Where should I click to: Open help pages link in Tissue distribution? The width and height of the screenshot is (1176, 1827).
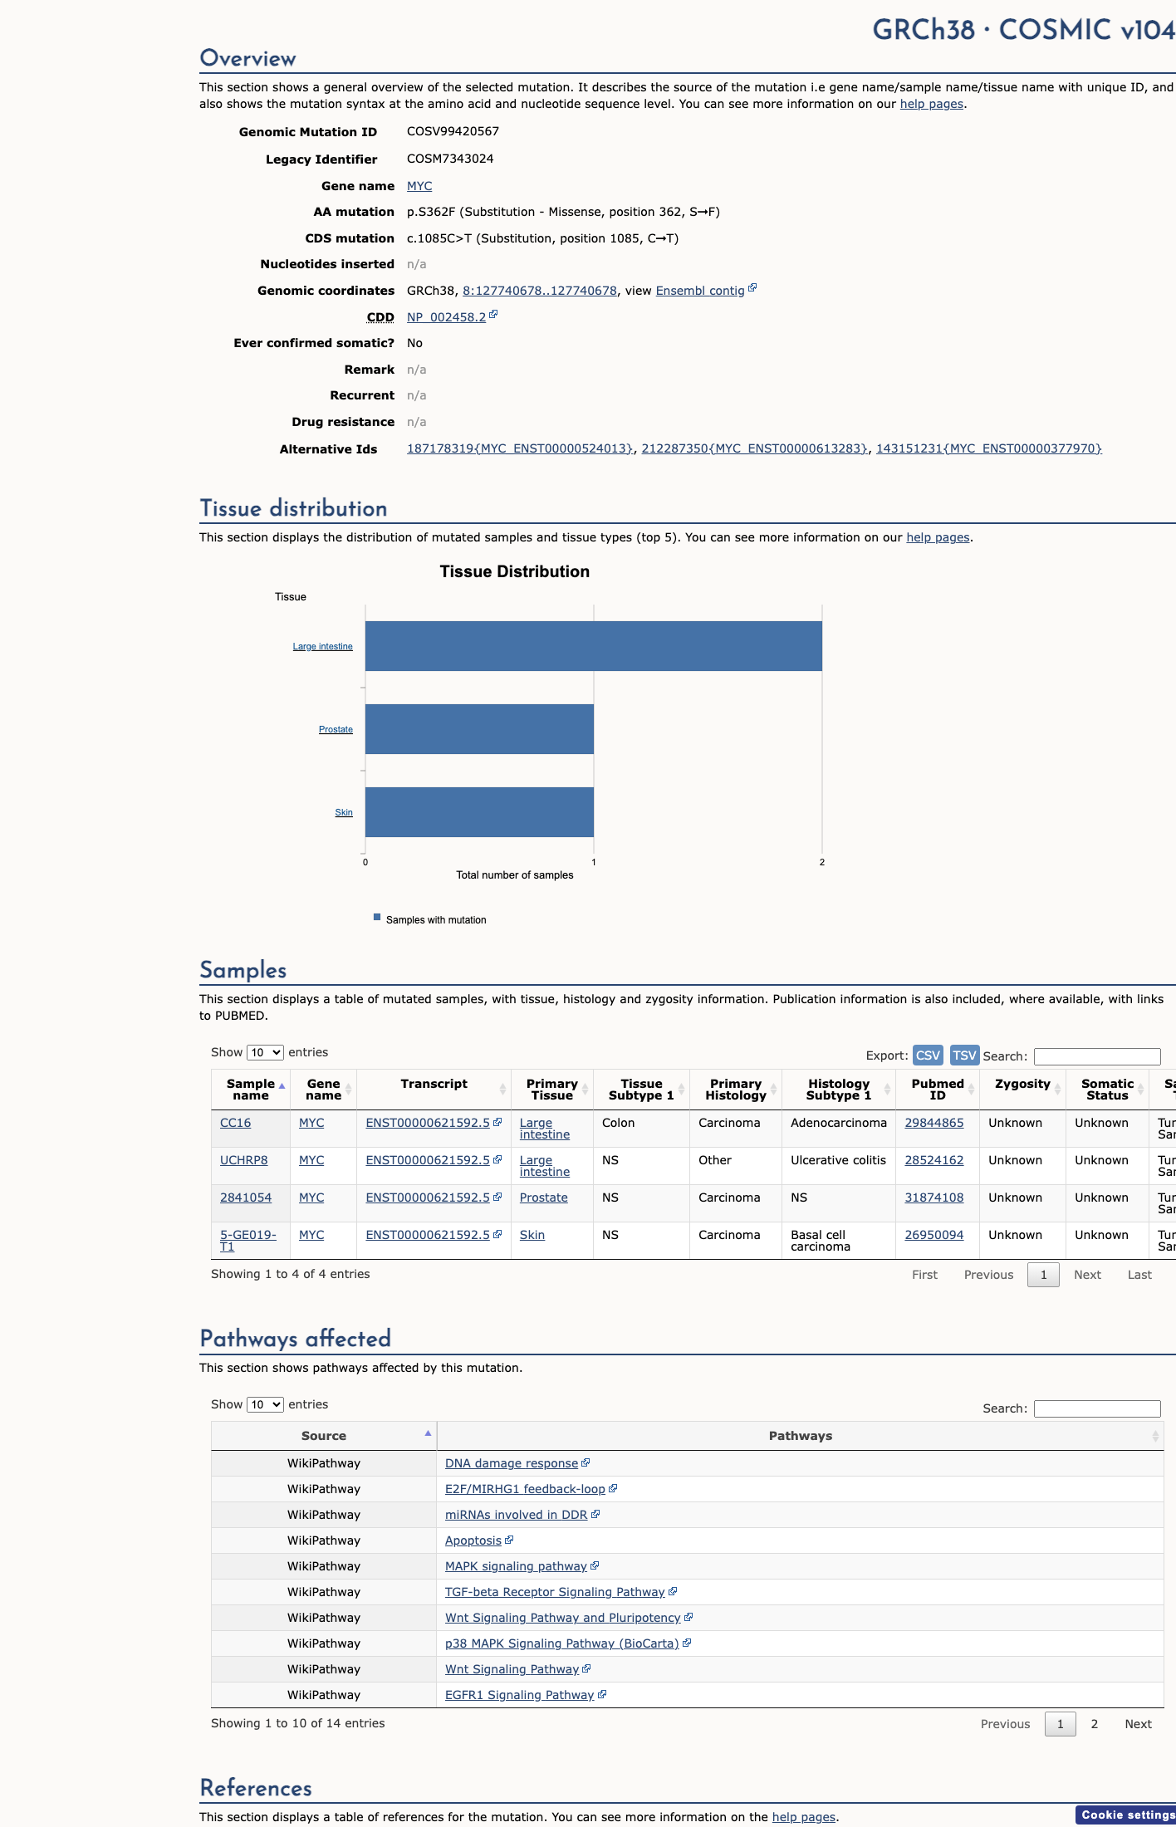[938, 537]
